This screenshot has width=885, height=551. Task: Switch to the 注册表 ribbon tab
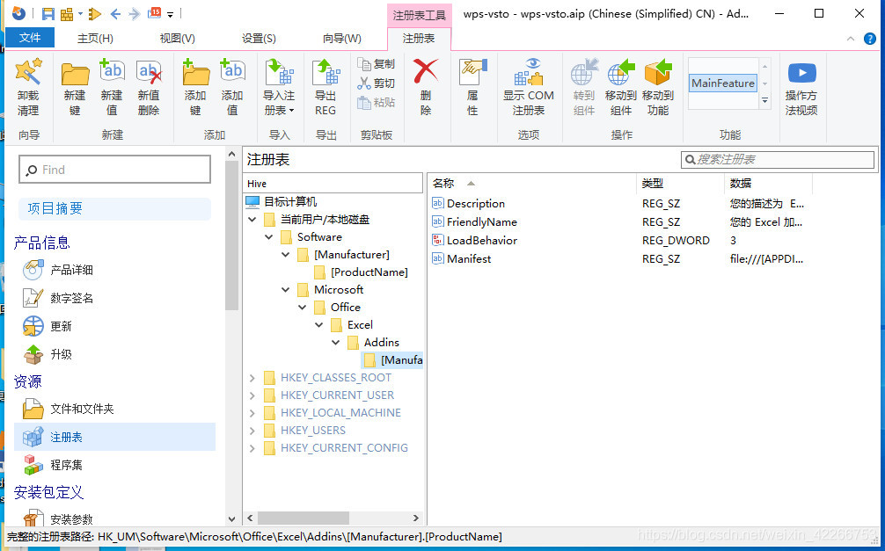click(x=419, y=39)
